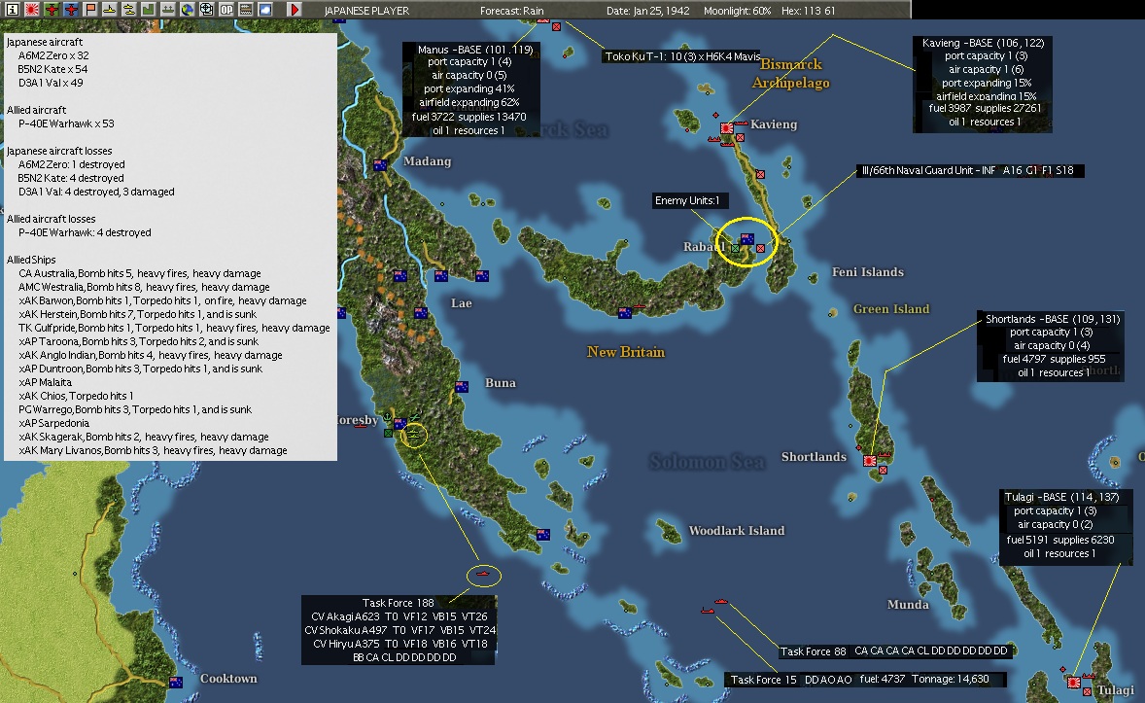This screenshot has height=703, width=1145.
Task: Select the Australian flag at Buna
Action: [462, 387]
